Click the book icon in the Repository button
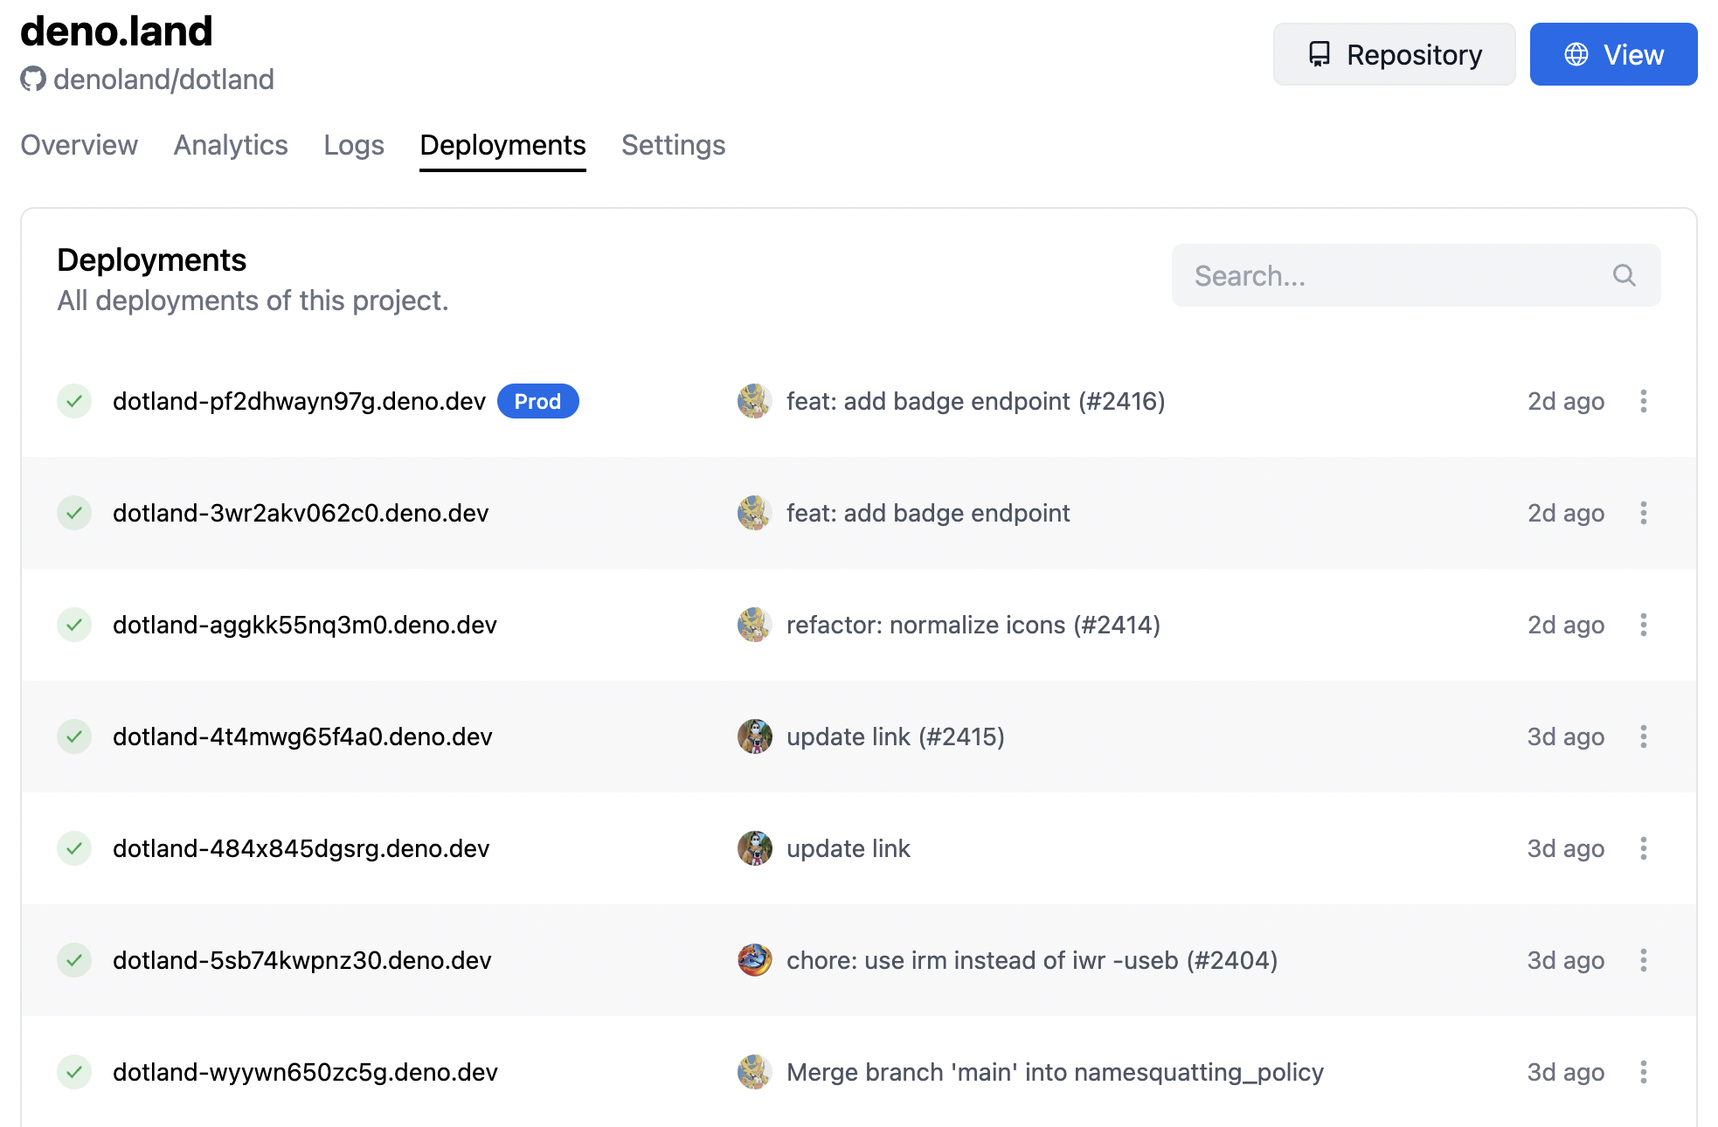 [1320, 54]
